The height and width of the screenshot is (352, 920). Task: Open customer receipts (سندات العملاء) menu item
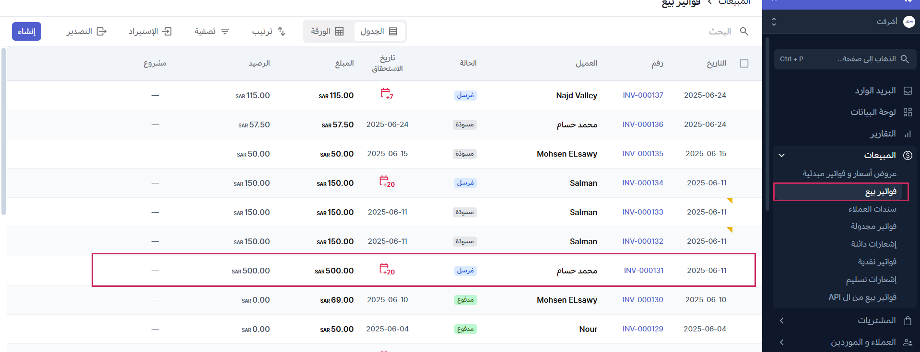pos(872,209)
